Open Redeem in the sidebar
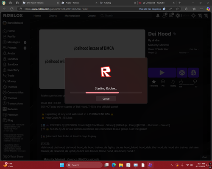The height and width of the screenshot is (169, 212). [x=10, y=109]
